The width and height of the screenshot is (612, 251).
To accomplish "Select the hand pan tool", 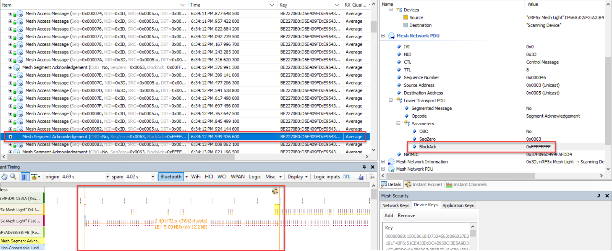I will [4, 177].
